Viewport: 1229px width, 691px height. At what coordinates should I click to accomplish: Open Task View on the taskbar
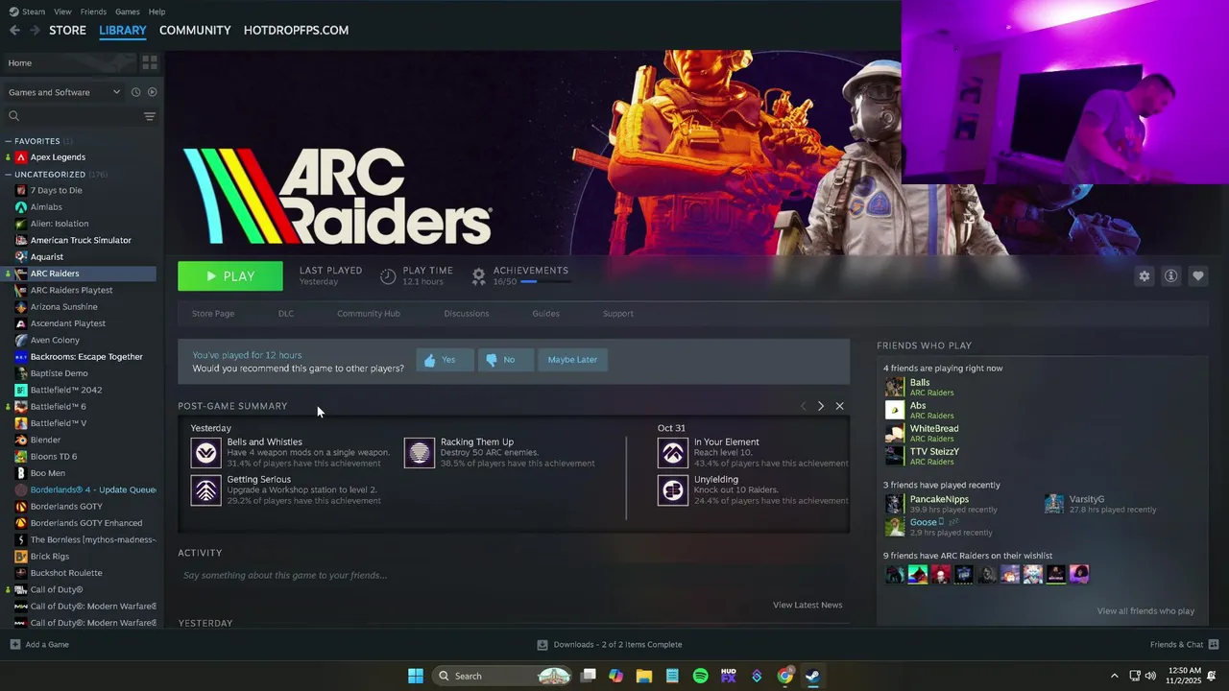click(x=589, y=676)
